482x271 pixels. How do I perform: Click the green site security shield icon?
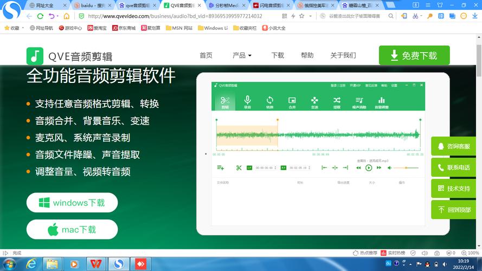(81, 16)
